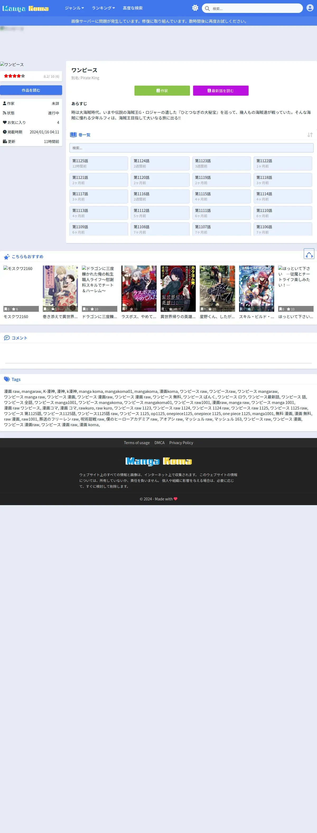The height and width of the screenshot is (833, 317).
Task: Open the 星野くん、したが cover thumbnail
Action: pos(217,288)
